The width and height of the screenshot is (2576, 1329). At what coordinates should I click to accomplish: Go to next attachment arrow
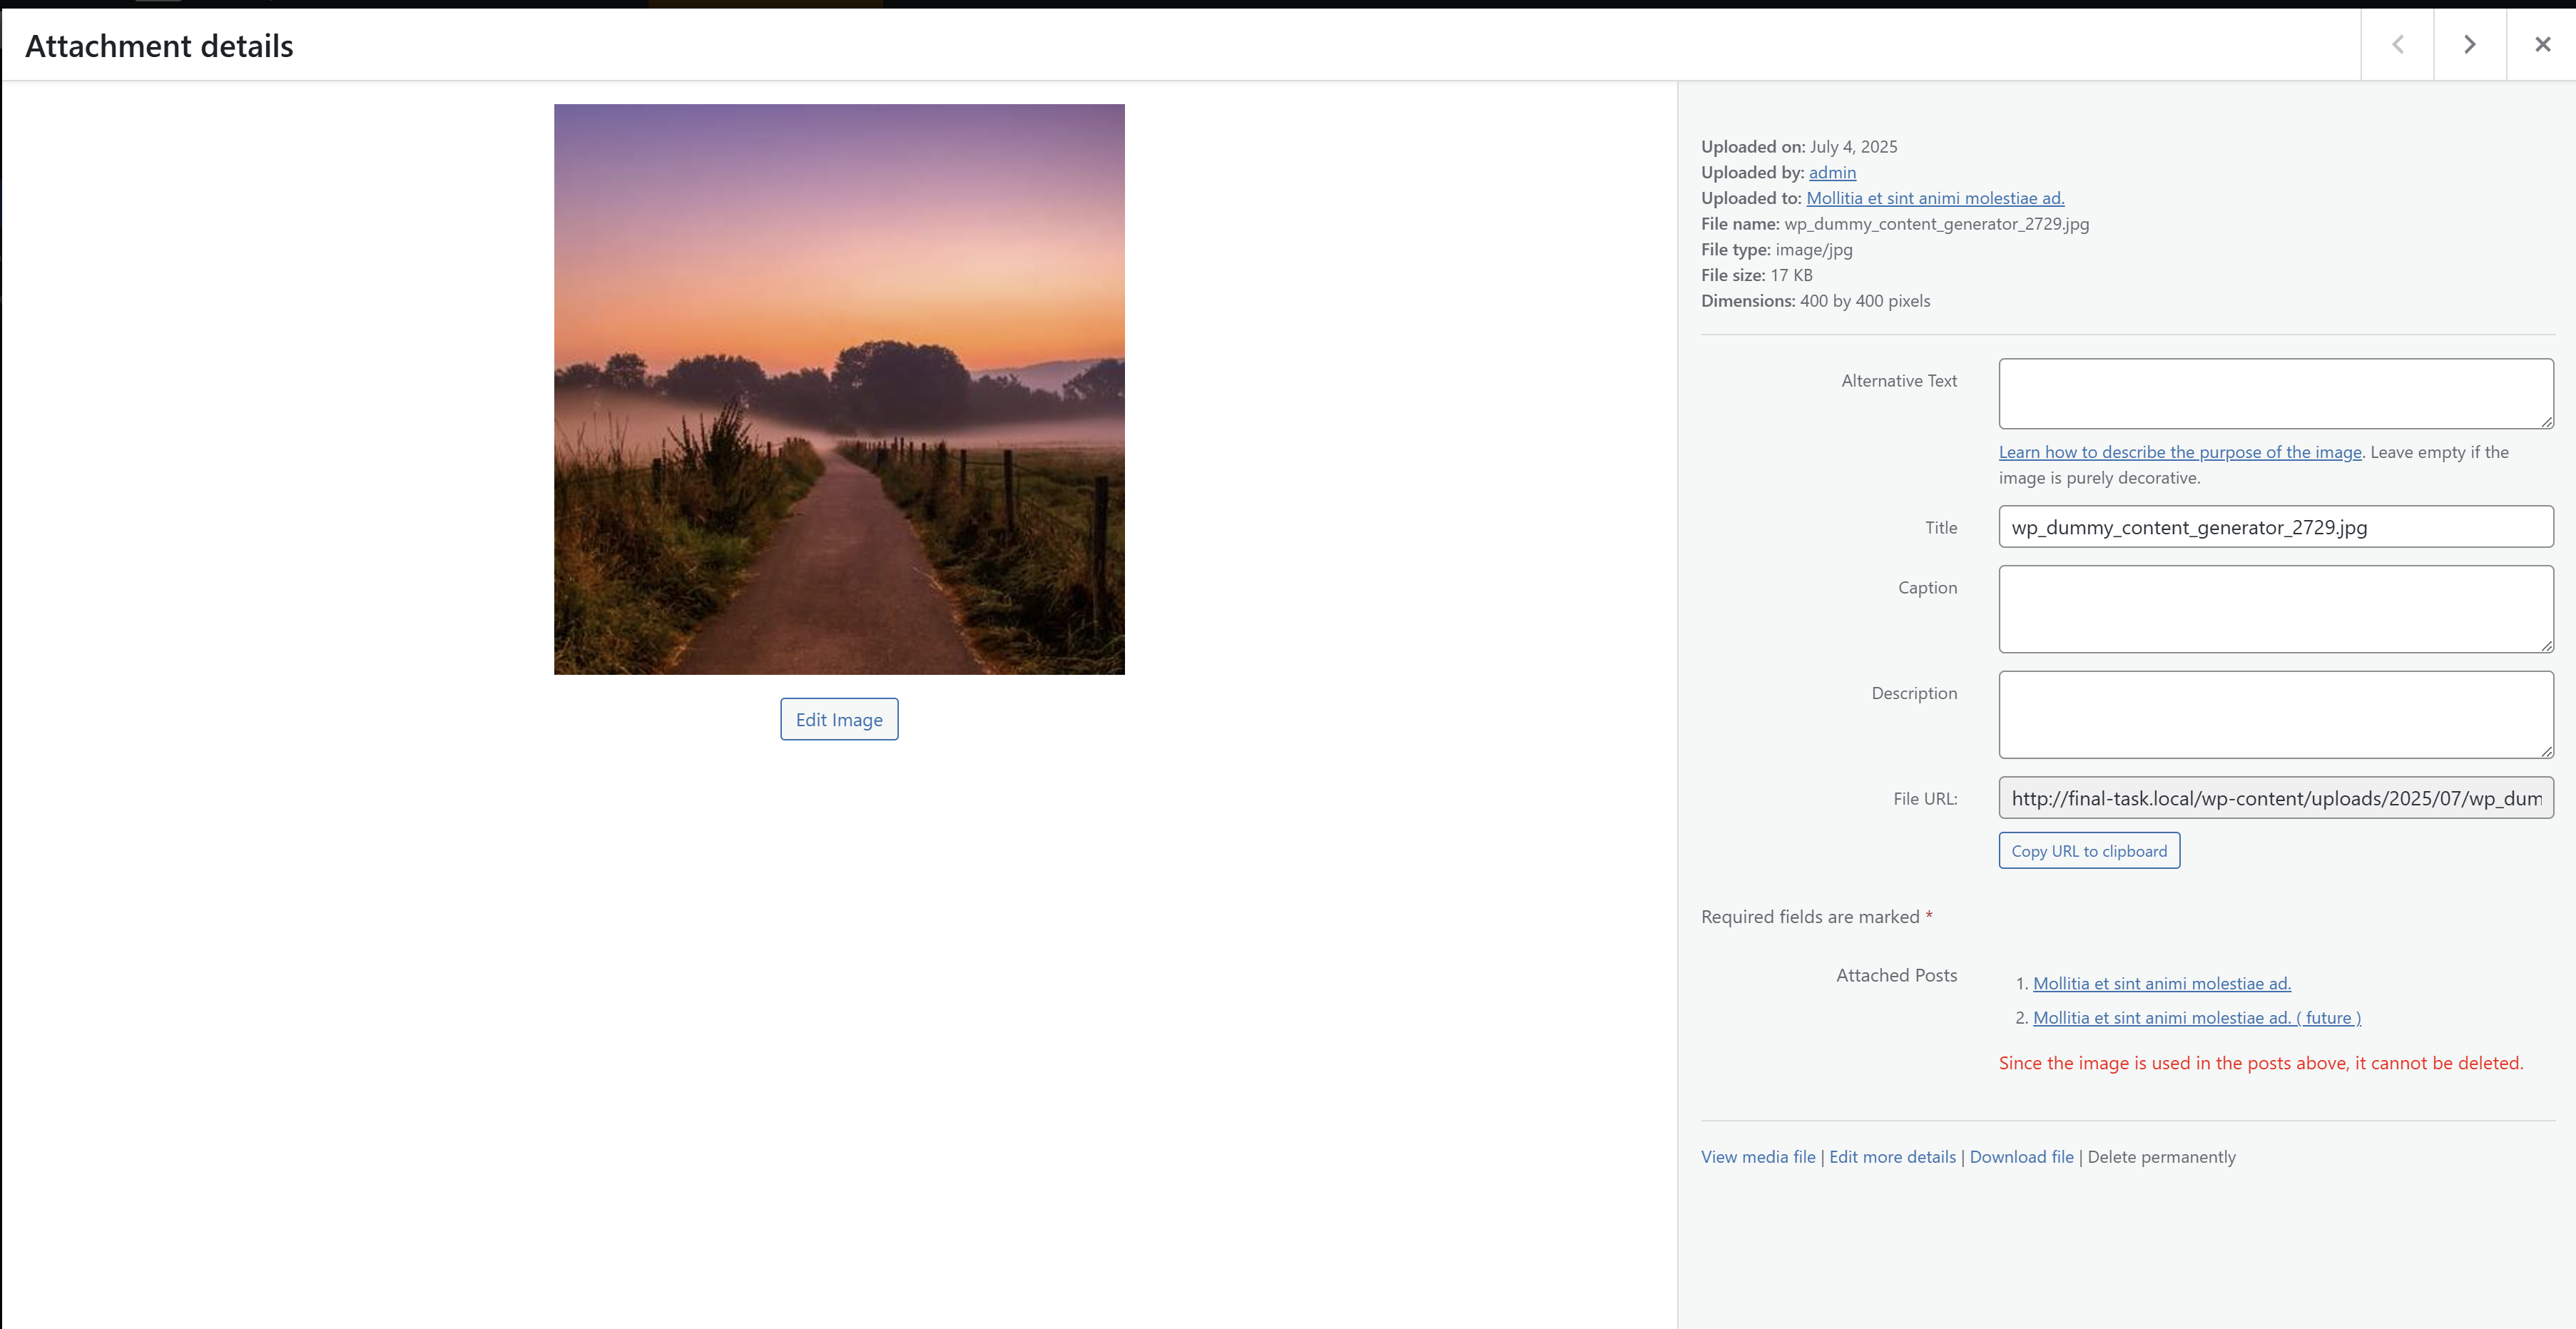coord(2469,44)
